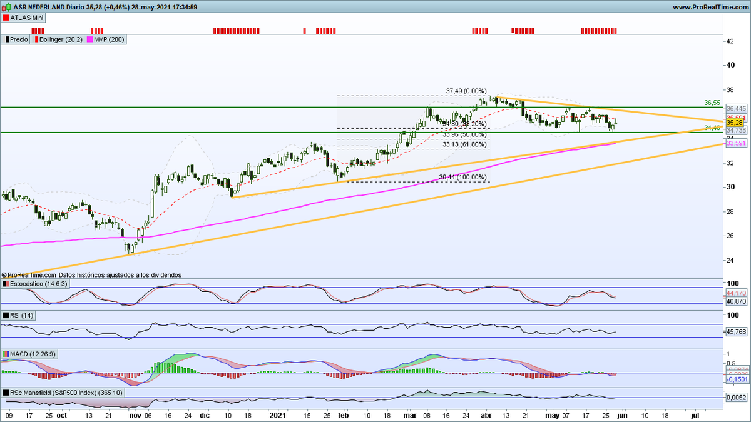Select the 33,96 (50,00%) Fibonacci label
751x422 pixels.
coord(464,134)
